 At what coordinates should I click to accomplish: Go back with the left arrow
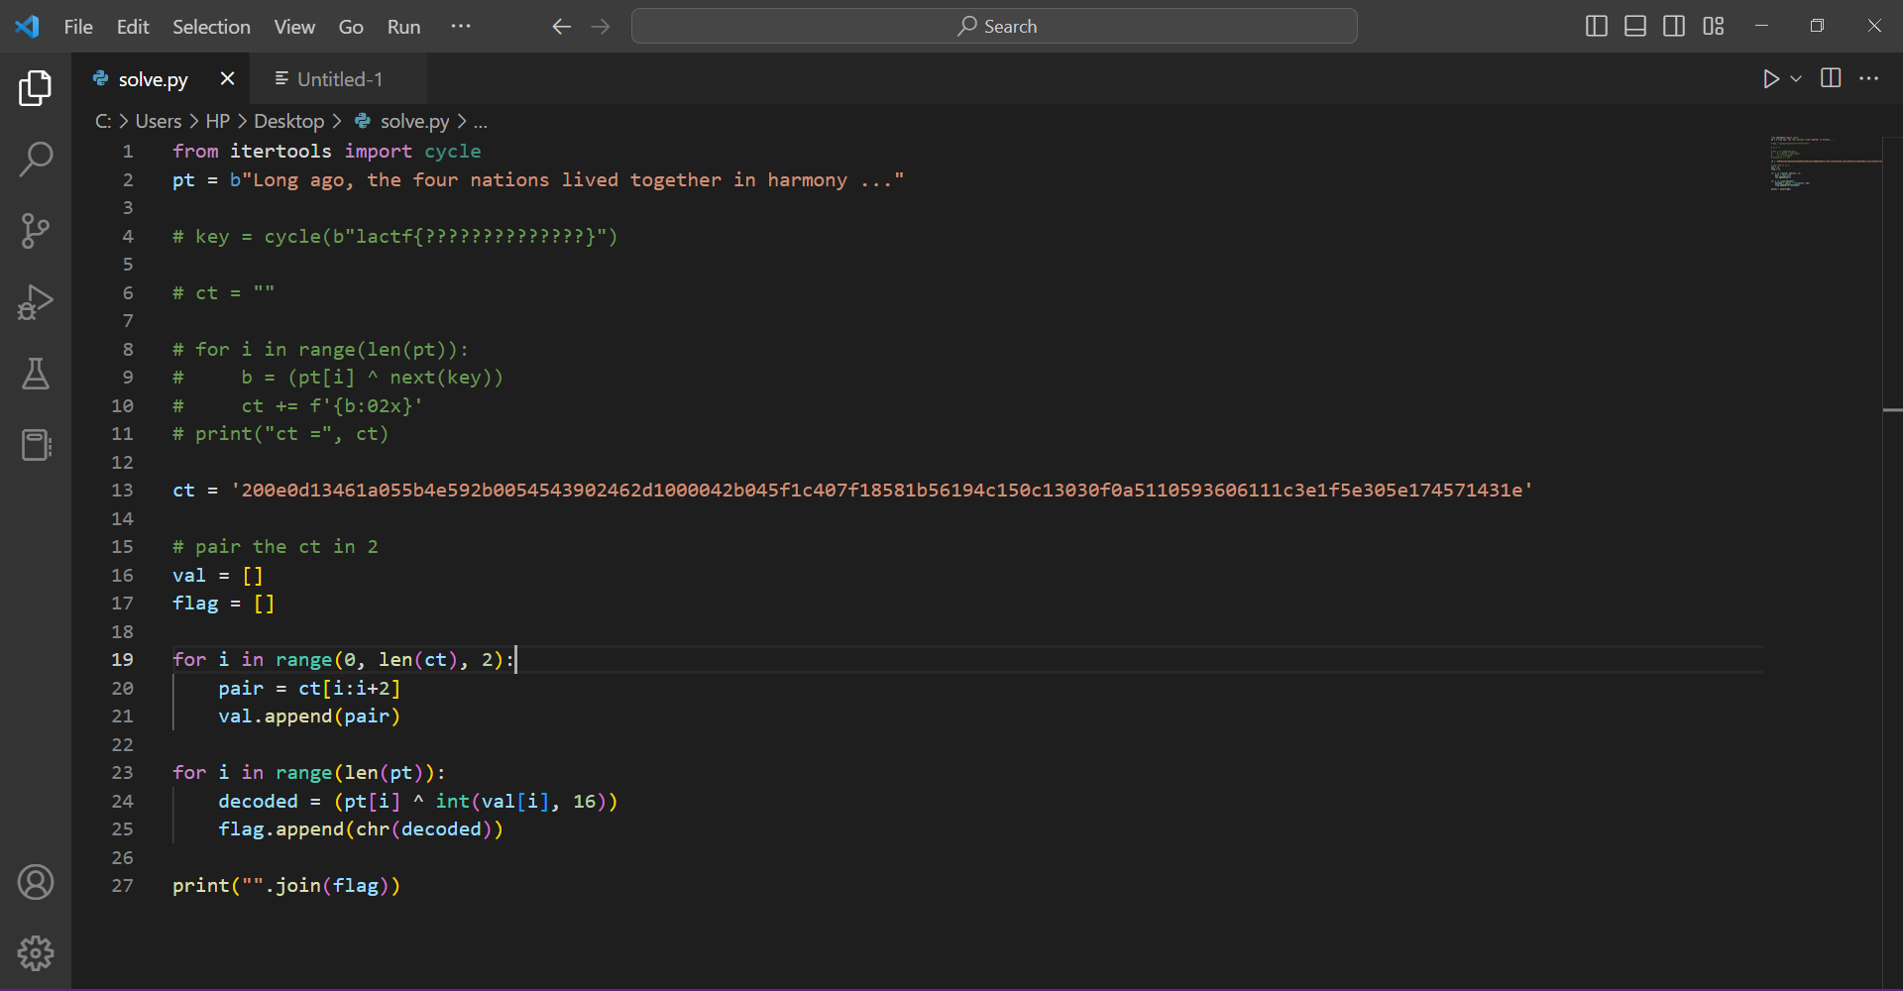pyautogui.click(x=562, y=27)
